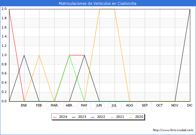Click the ABR month axis label

tap(69, 105)
